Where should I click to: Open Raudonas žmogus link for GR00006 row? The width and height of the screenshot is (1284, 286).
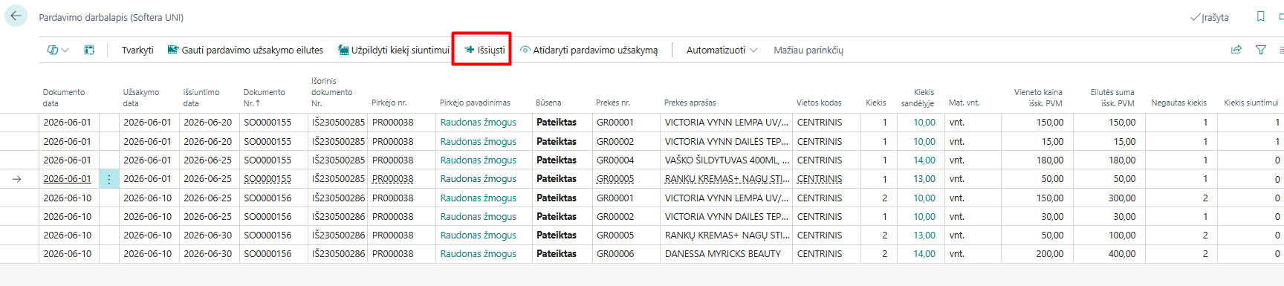(478, 254)
